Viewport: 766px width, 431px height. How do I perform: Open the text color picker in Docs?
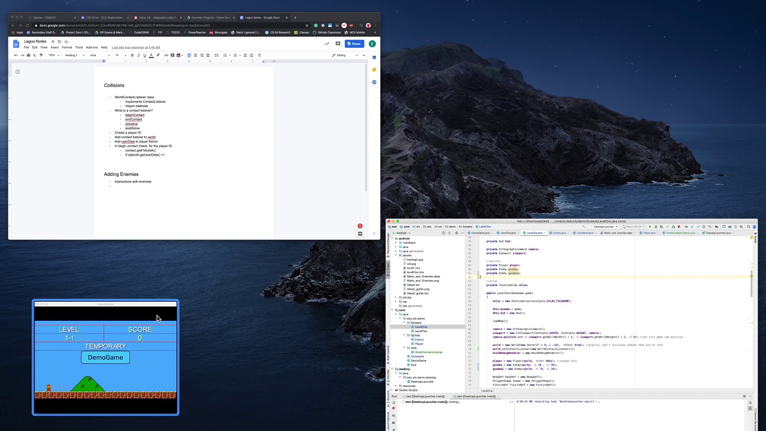tap(151, 55)
